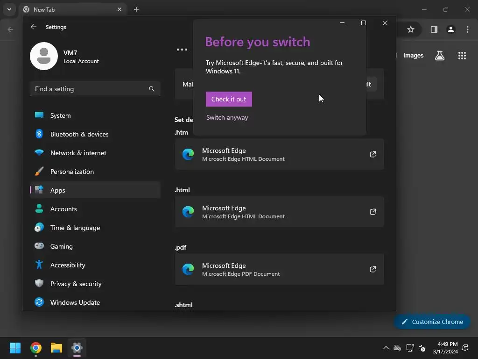Open Gaming settings category

[x=95, y=246]
